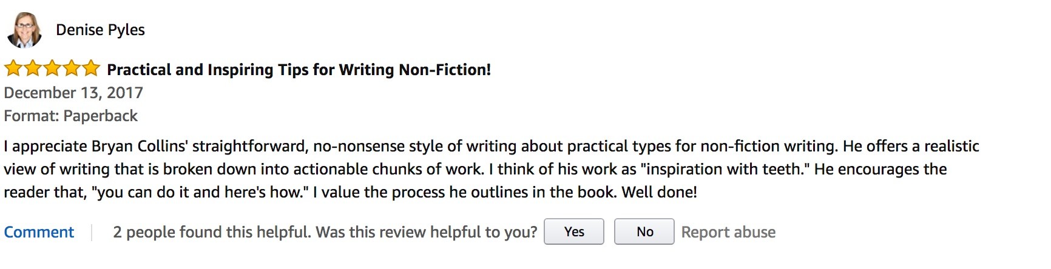Click the fourth rating star
The height and width of the screenshot is (269, 1051).
72,68
